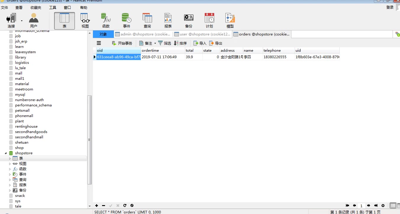Click the ordertime column header
This screenshot has height=214, width=400.
163,51
